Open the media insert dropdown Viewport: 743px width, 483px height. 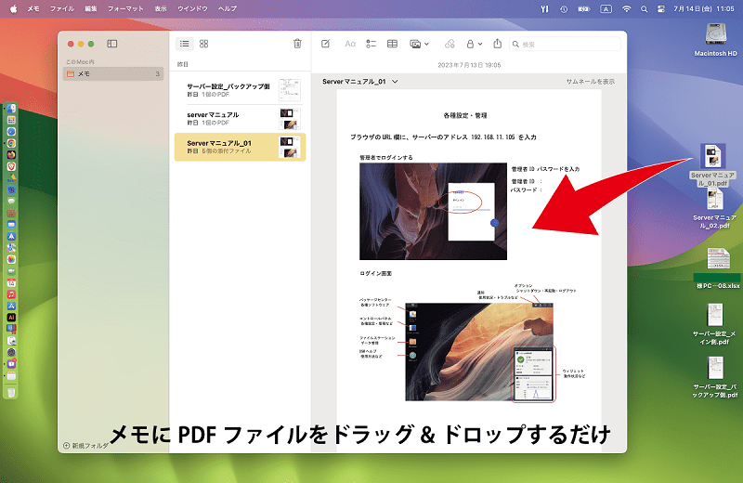[x=419, y=44]
